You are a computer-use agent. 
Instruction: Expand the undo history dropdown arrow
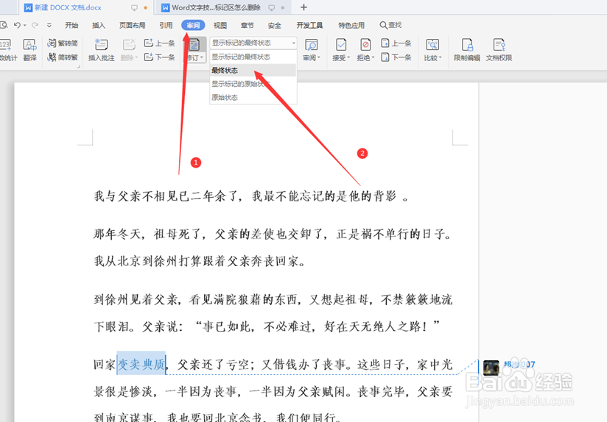coord(25,25)
